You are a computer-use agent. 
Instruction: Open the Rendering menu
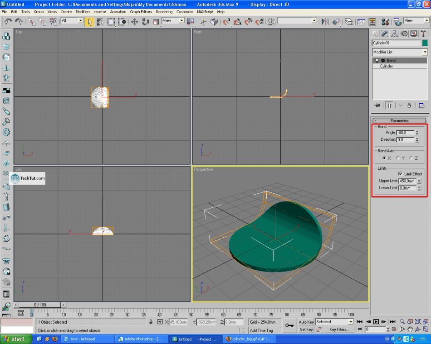[164, 12]
